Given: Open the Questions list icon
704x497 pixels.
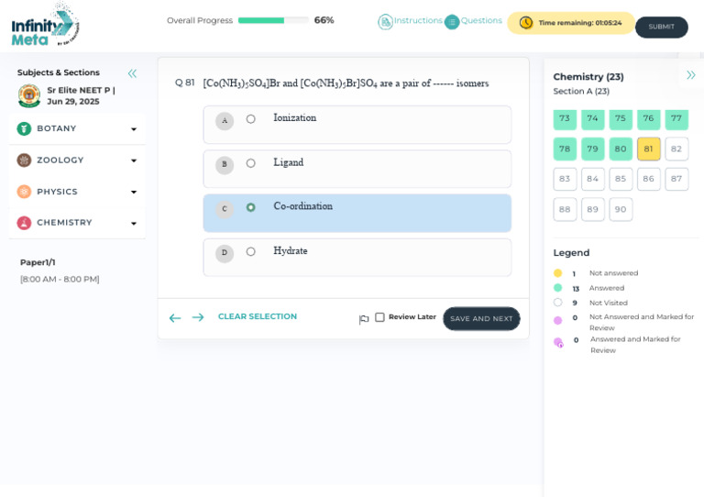Looking at the screenshot, I should pos(452,22).
